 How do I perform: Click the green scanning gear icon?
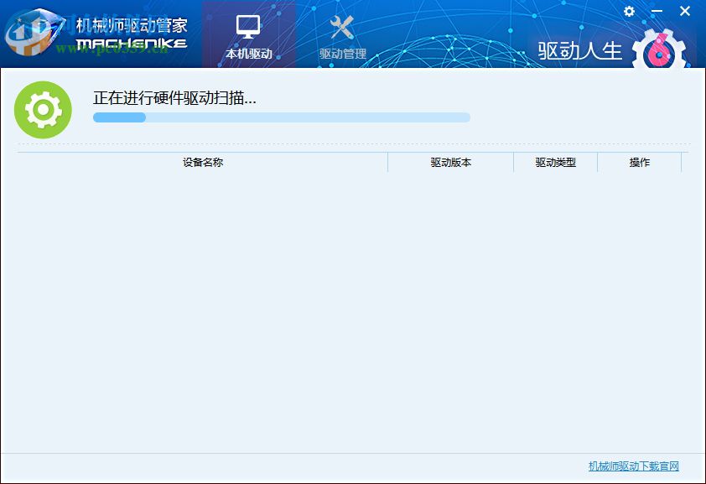tap(44, 108)
